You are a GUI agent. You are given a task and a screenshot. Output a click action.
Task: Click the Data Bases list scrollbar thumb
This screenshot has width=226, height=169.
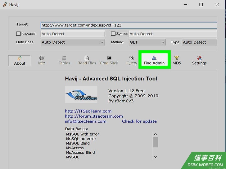coord(155,142)
